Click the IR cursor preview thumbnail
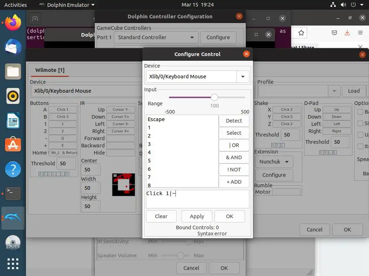 click(x=124, y=185)
